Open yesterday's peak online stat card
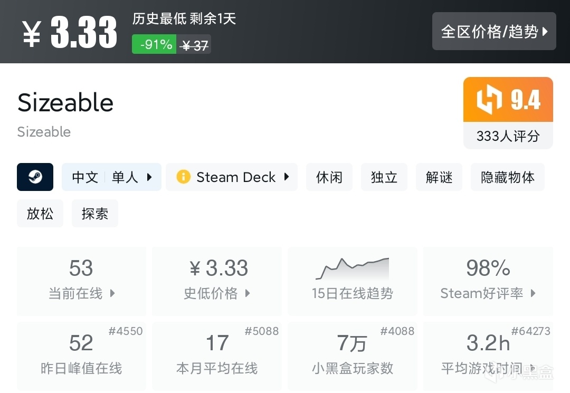The width and height of the screenshot is (570, 393). click(x=81, y=356)
